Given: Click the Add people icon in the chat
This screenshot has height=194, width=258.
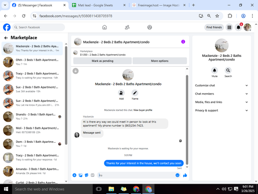Looking at the screenshot, I should click(121, 93).
